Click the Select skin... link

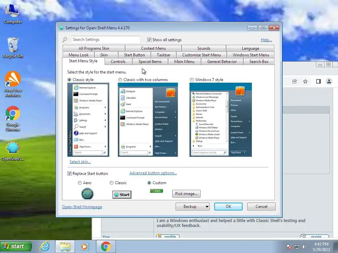click(x=80, y=162)
